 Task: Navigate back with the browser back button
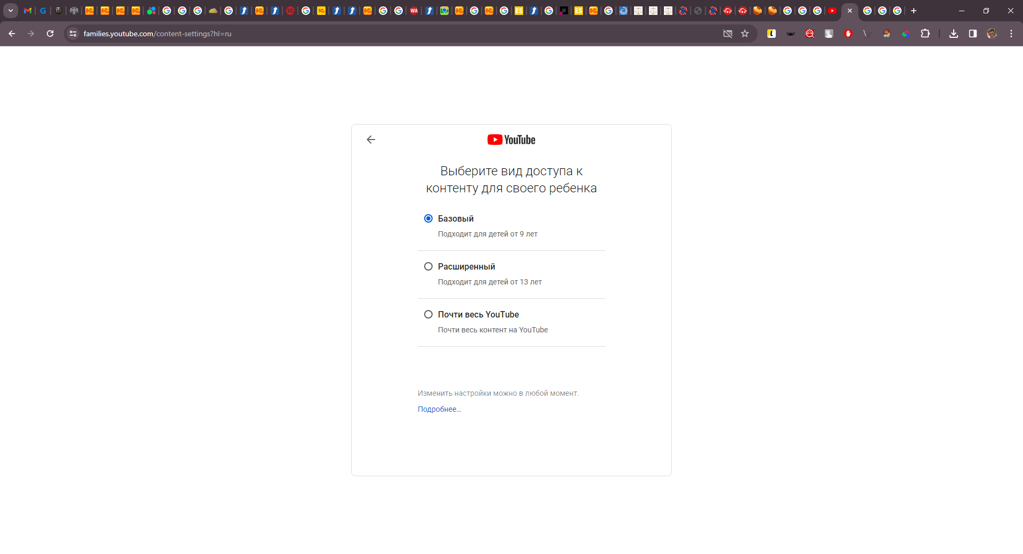coord(12,34)
